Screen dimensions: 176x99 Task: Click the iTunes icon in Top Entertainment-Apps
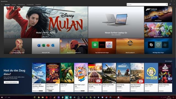pos(109,45)
